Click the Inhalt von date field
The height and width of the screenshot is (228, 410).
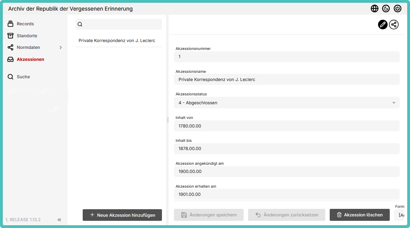286,126
